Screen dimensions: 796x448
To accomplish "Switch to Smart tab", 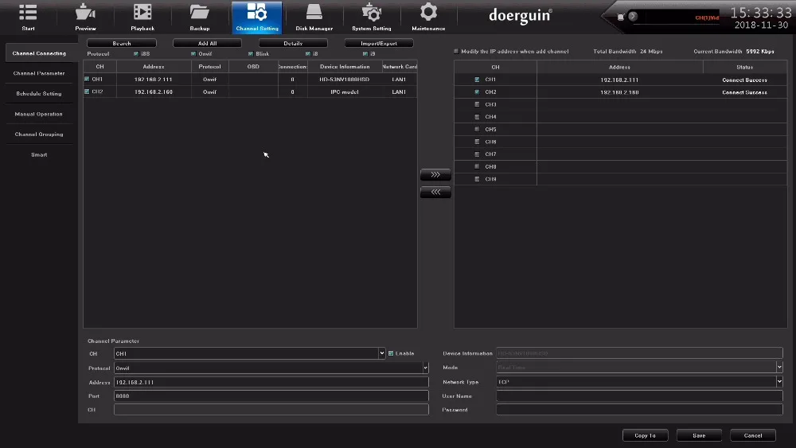I will tap(39, 154).
